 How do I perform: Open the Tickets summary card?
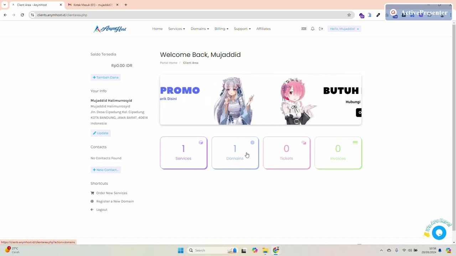point(286,153)
